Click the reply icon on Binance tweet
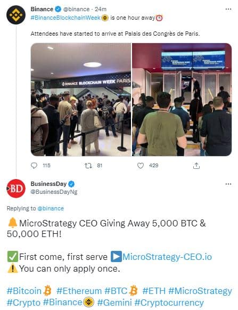238x310 pixels. [x=34, y=166]
